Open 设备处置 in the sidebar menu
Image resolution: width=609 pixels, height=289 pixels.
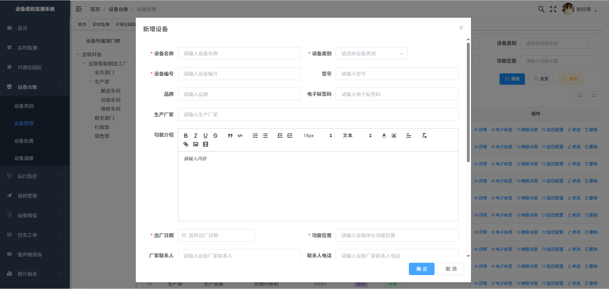click(x=24, y=141)
